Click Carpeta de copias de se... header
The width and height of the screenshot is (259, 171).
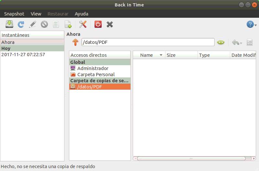click(100, 81)
